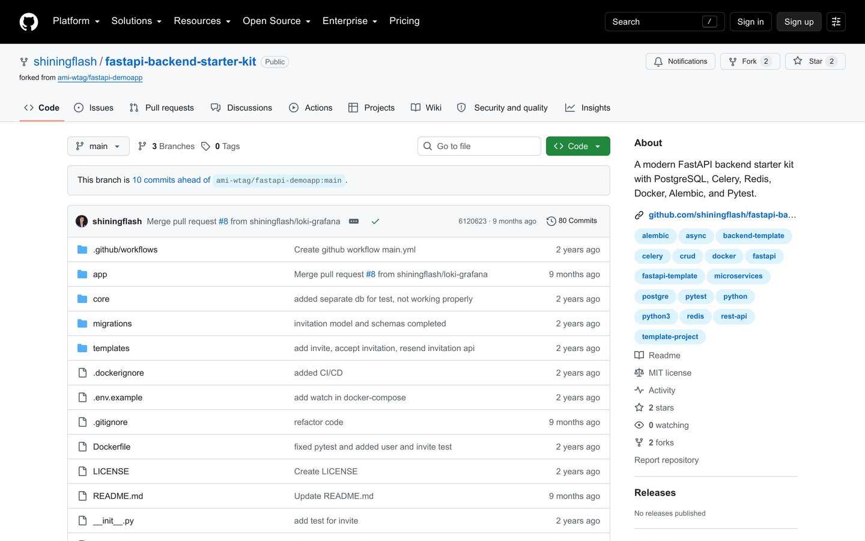Open the forked-from ami-wtag/fastapi-demoapp link
This screenshot has height=541, width=865.
(100, 78)
